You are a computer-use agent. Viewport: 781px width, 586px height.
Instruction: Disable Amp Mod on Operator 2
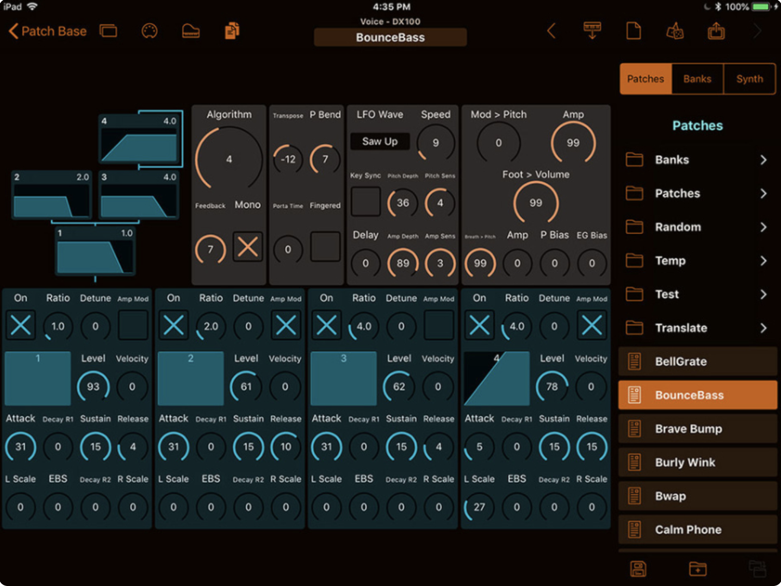[286, 325]
